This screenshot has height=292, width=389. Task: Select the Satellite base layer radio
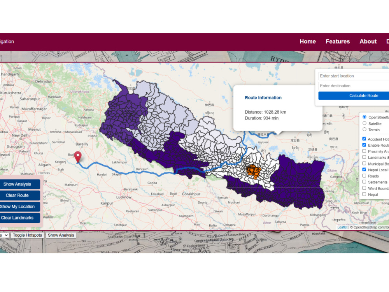(x=364, y=123)
